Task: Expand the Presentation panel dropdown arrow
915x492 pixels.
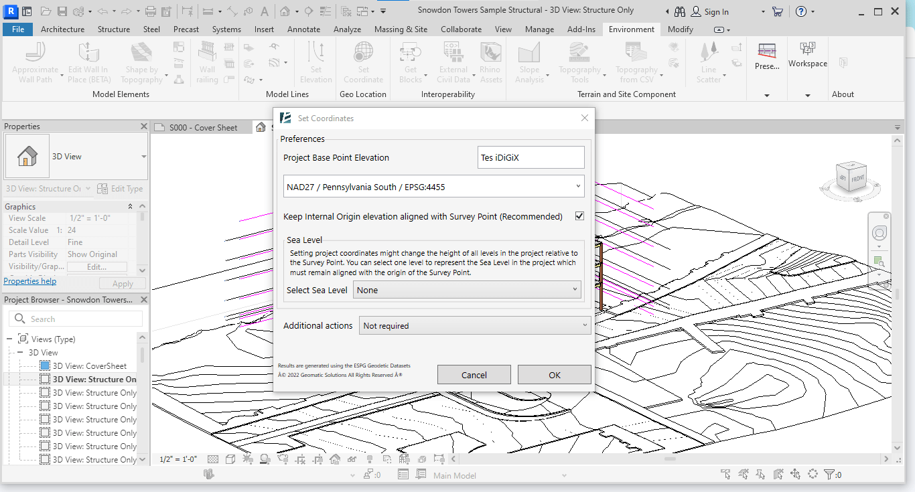Action: [x=767, y=96]
